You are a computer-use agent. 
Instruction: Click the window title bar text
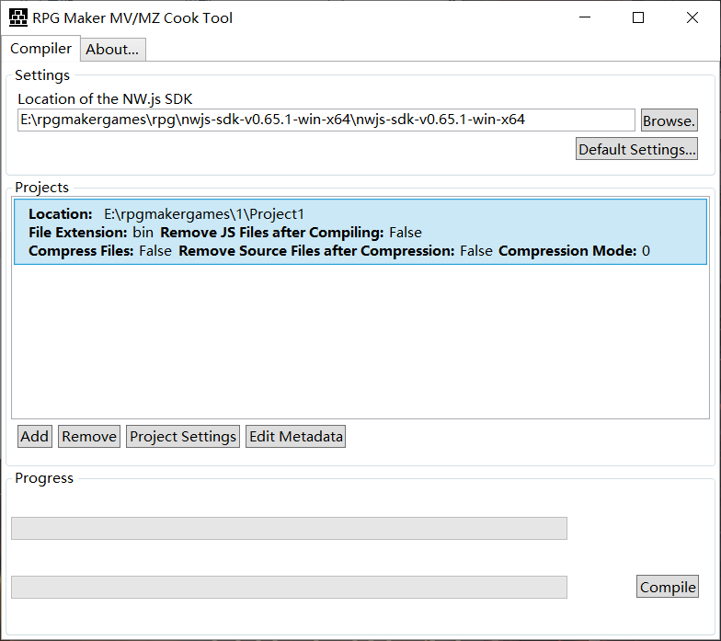click(x=132, y=17)
